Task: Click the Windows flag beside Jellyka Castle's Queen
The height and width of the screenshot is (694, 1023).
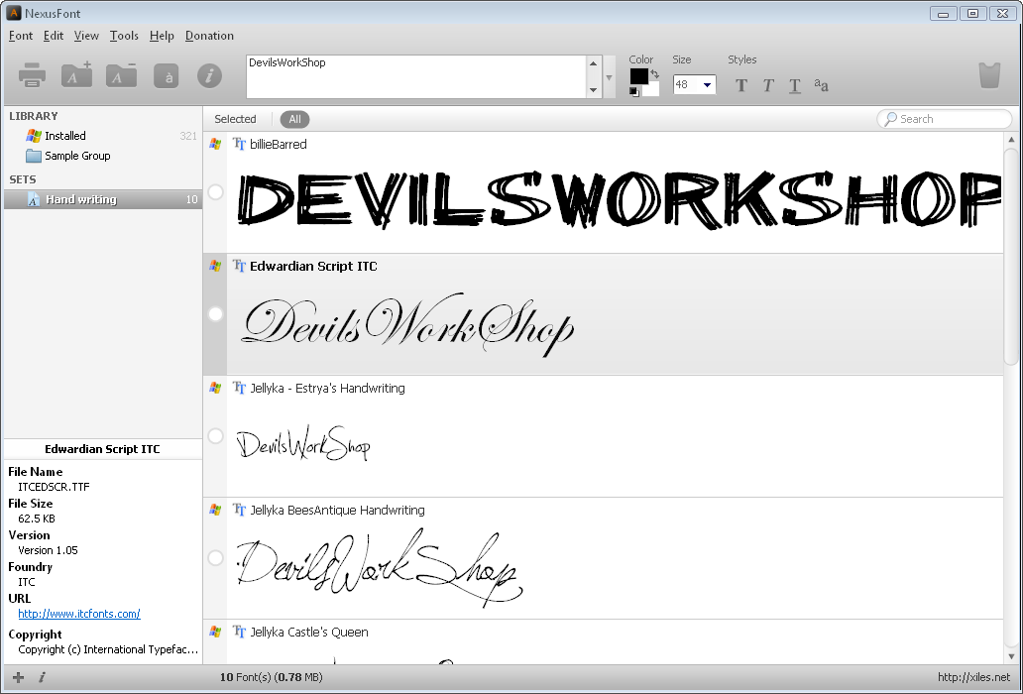Action: [x=215, y=633]
